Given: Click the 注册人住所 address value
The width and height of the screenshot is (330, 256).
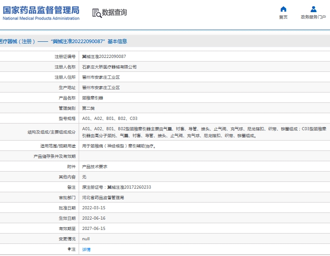Looking at the screenshot, I should point(101,77).
